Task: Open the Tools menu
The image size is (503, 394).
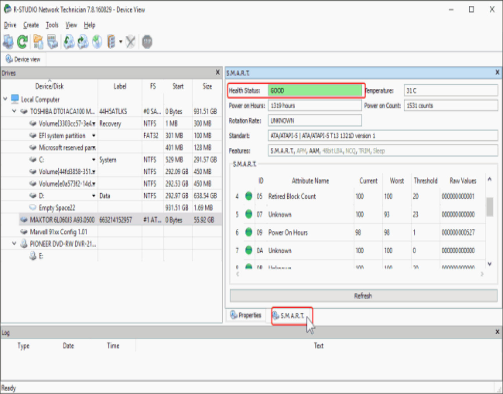Action: pos(52,25)
